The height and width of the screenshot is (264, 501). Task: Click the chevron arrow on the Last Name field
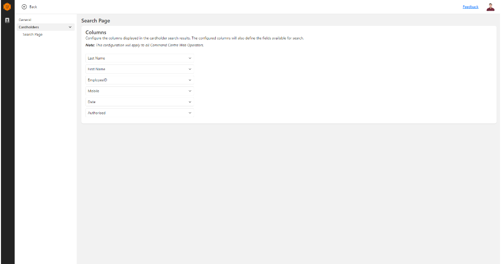tap(190, 58)
